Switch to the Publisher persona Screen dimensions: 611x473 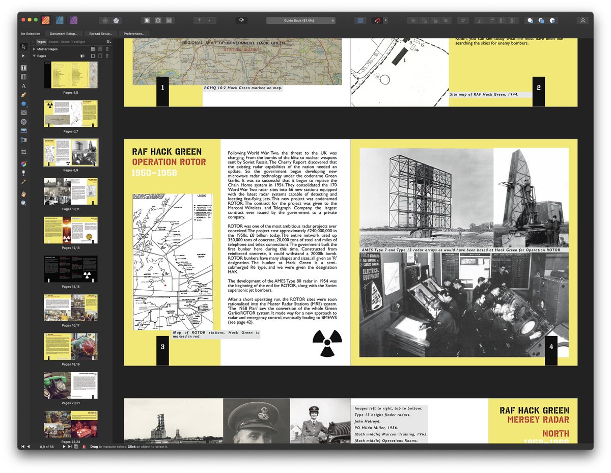coord(46,20)
